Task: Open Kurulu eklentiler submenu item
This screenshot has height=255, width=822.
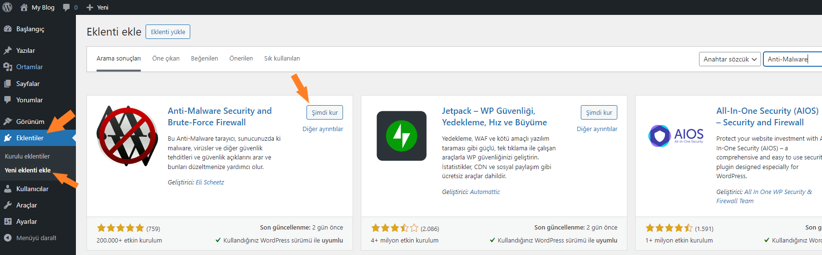Action: 27,156
